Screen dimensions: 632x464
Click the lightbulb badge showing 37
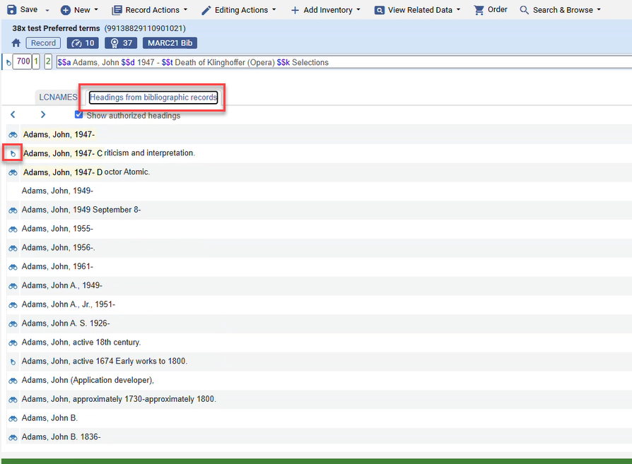point(121,42)
